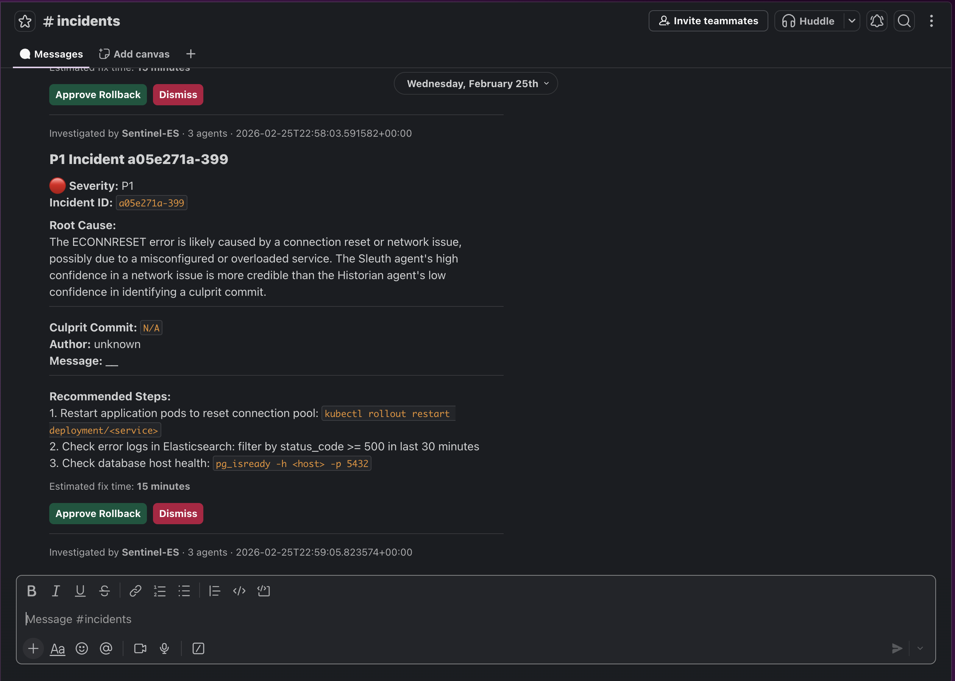Approve Rollback for incident a05e271a-399

(98, 514)
